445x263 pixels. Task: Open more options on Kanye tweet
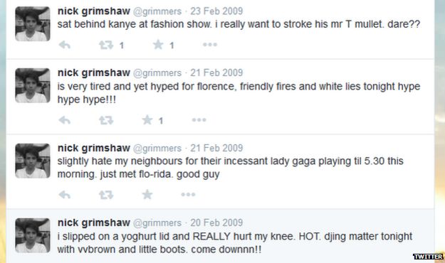point(210,45)
